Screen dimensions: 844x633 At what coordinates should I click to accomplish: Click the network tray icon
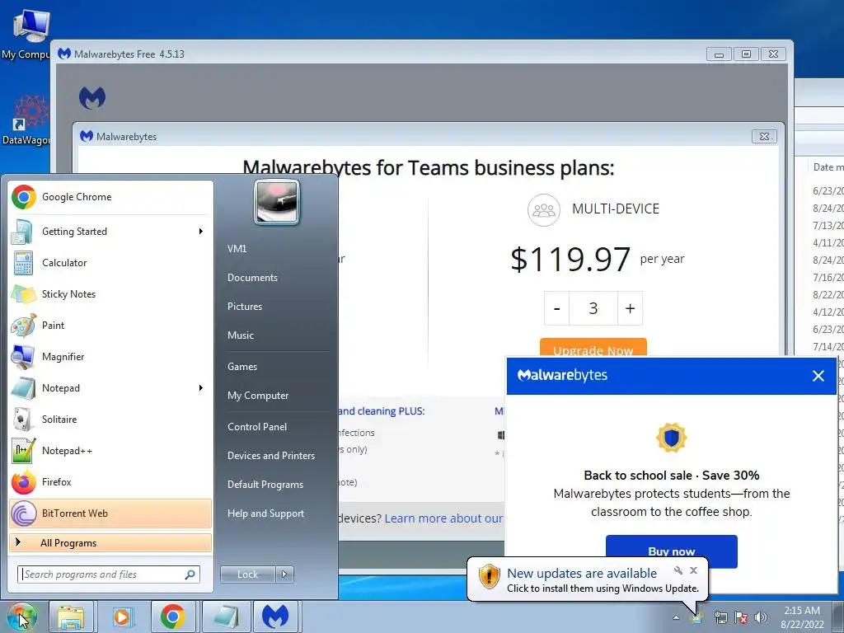point(720,617)
